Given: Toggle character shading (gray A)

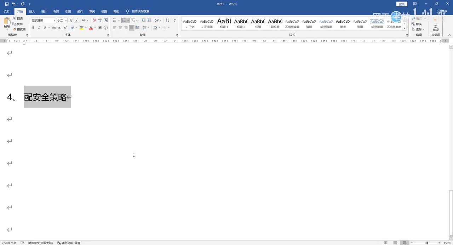Looking at the screenshot, I should [x=100, y=28].
